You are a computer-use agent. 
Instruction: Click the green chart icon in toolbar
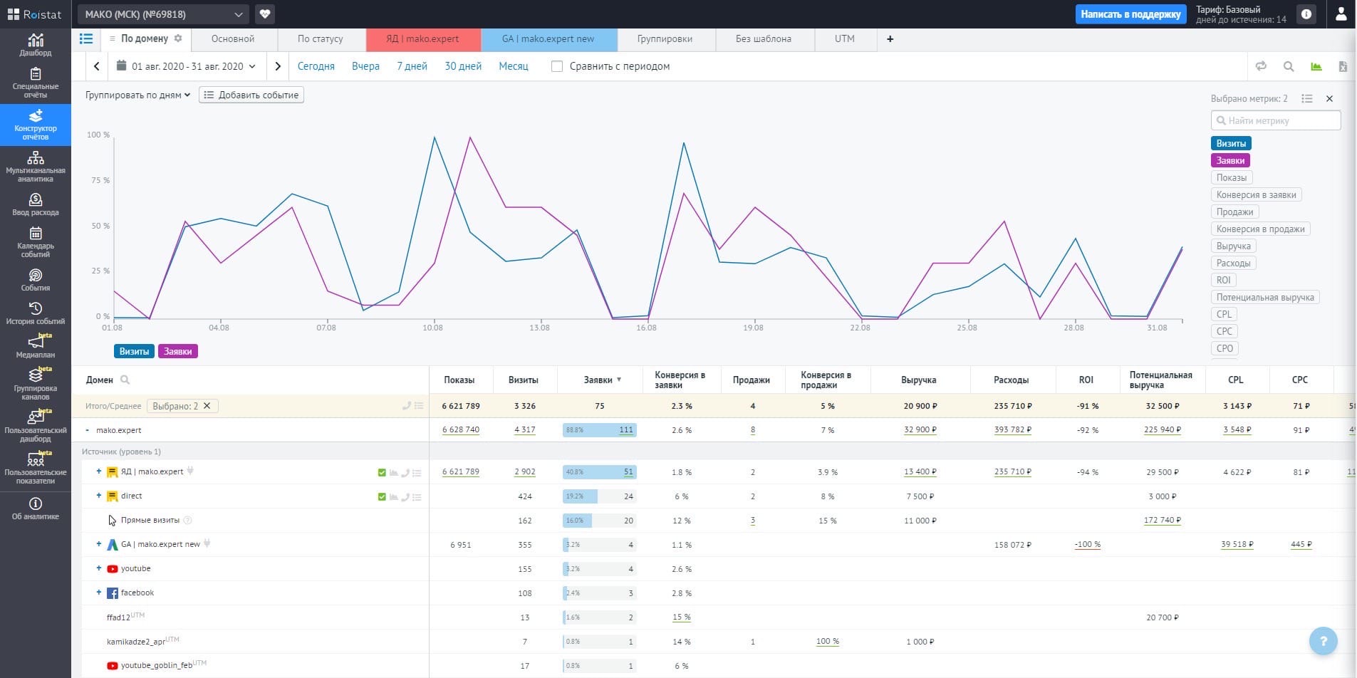(x=1316, y=66)
